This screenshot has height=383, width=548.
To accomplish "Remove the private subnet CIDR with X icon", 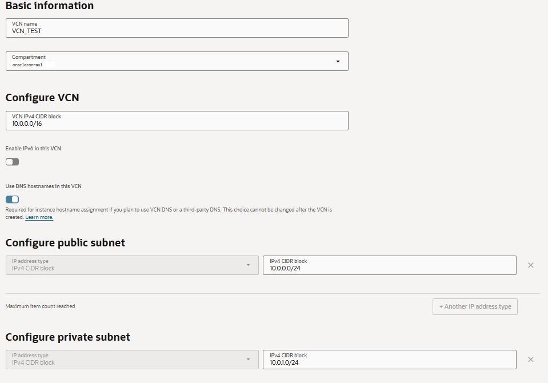I will pyautogui.click(x=531, y=359).
